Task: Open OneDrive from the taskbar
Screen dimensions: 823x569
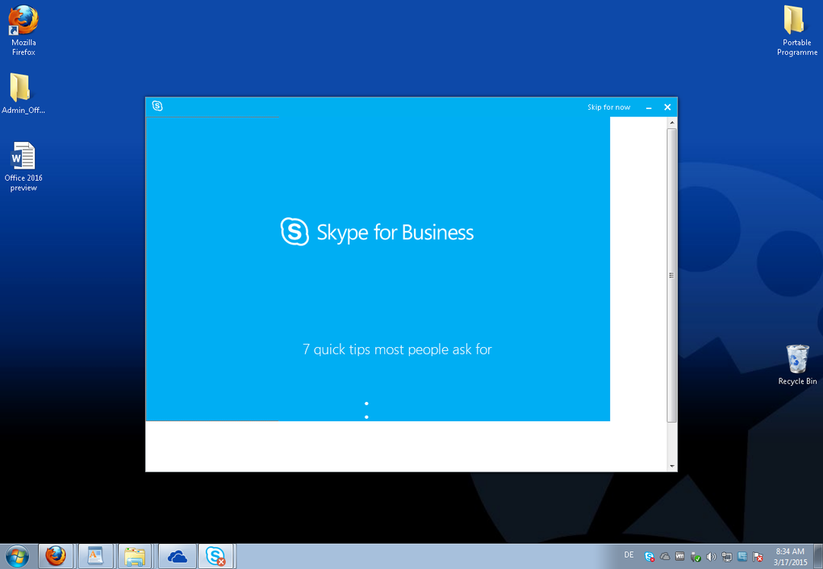Action: [178, 556]
